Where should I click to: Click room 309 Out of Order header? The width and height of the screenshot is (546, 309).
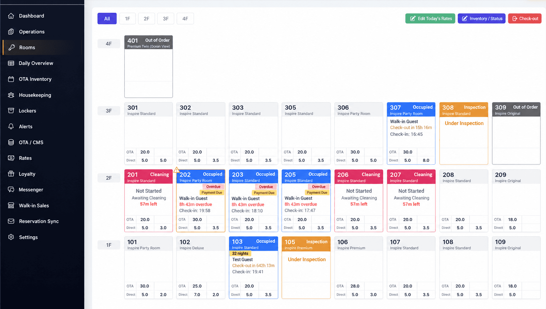pyautogui.click(x=516, y=110)
